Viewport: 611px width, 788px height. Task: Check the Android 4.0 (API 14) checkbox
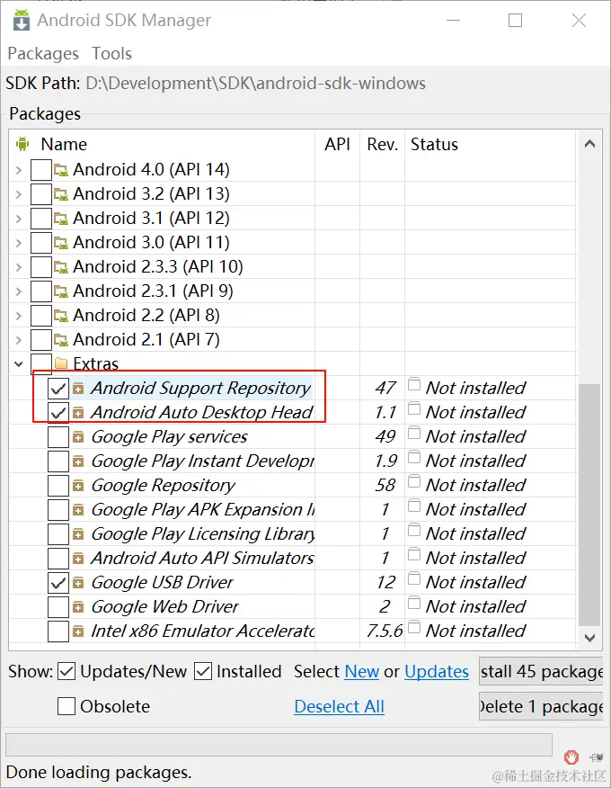41,170
